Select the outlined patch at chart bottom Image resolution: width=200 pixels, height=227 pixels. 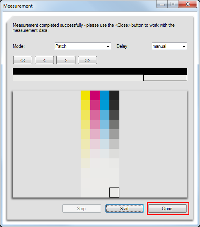(x=115, y=192)
